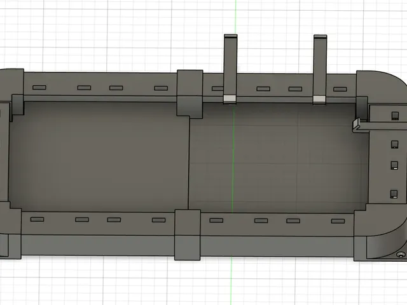
Task: Select the green vertical axis line
Action: point(233,152)
